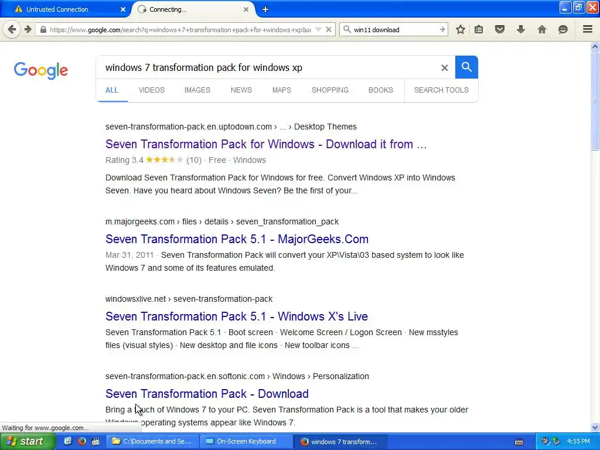Click the magnifier icon in Firefox search box

coord(347,29)
